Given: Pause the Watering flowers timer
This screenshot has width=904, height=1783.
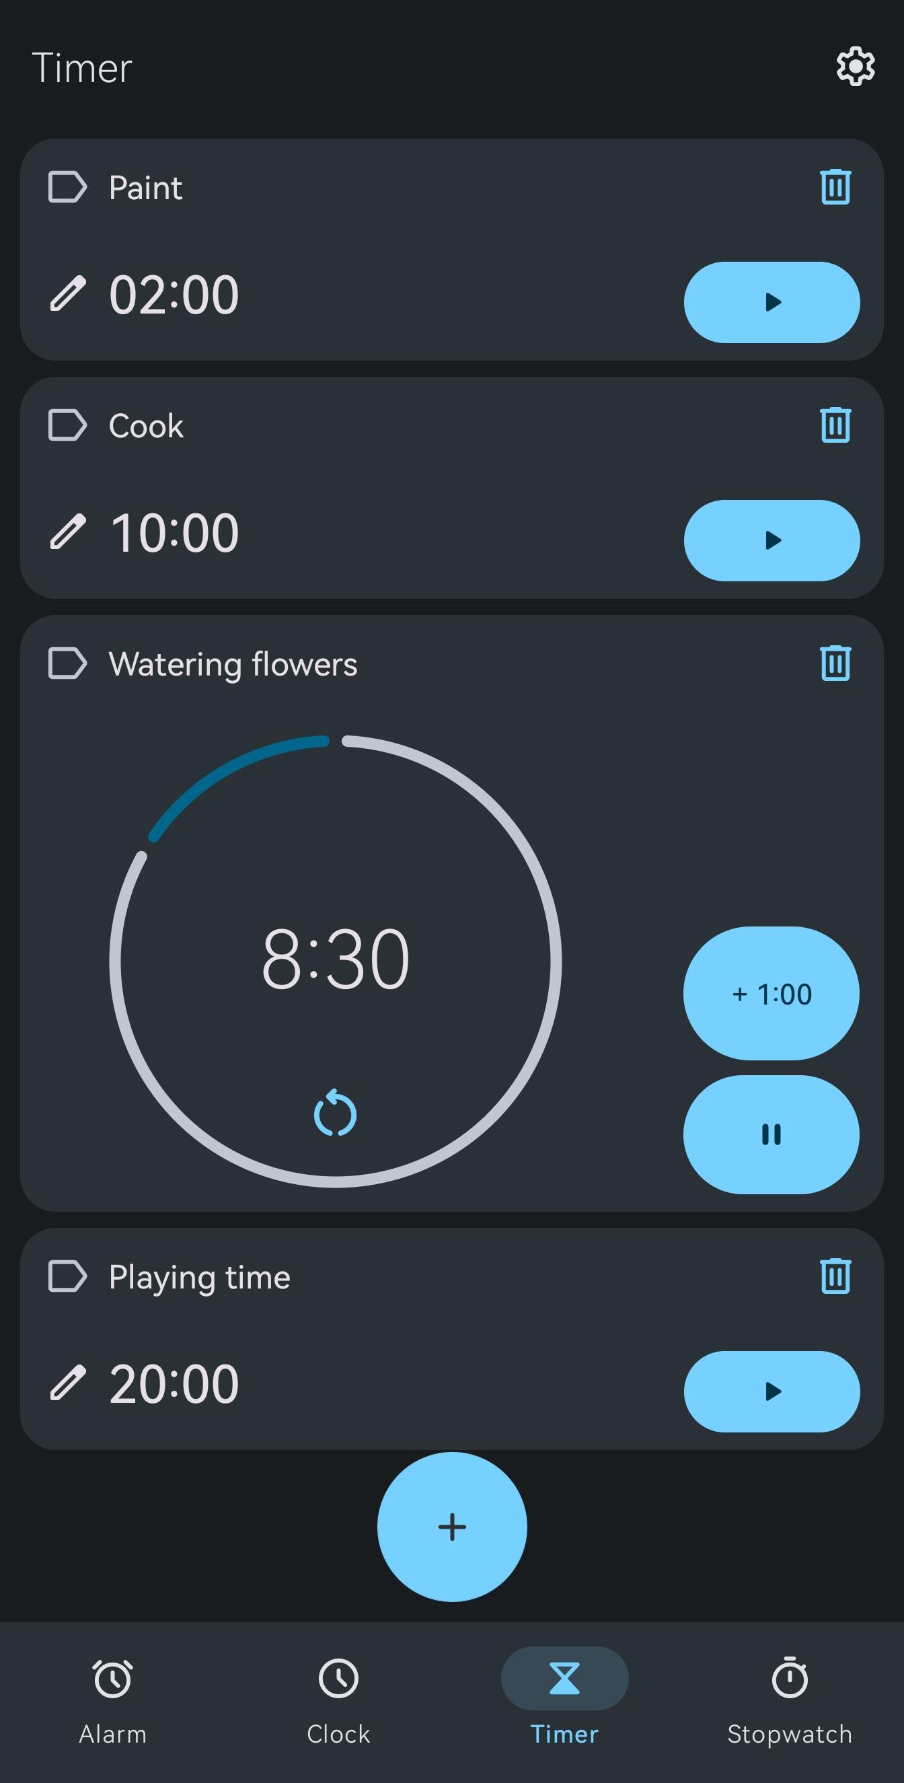Looking at the screenshot, I should coord(771,1134).
